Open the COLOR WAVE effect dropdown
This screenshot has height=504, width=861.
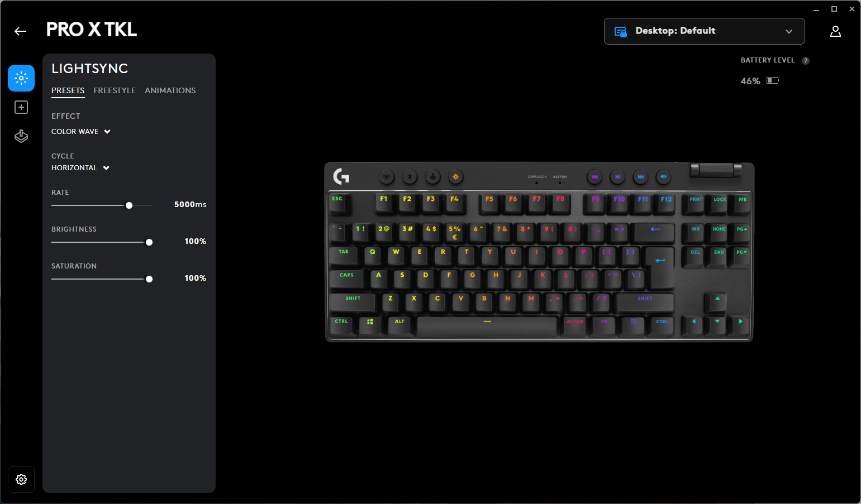[x=81, y=132]
